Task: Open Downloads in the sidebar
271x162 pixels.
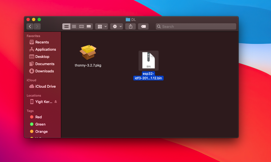Action: 41,71
